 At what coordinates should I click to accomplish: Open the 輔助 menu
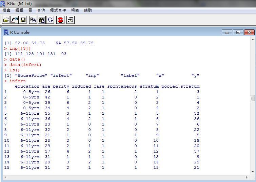coord(88,10)
